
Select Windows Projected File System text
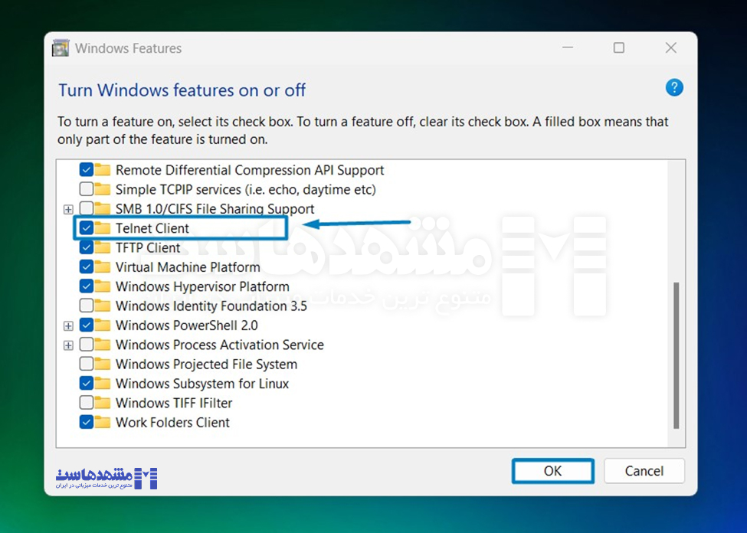click(x=206, y=365)
